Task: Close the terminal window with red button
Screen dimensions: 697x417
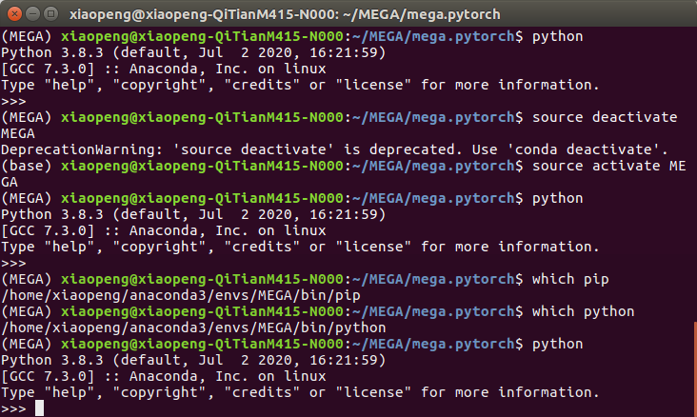Action: pos(14,14)
